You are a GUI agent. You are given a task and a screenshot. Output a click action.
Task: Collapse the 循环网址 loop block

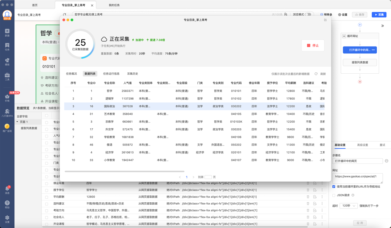(x=344, y=36)
